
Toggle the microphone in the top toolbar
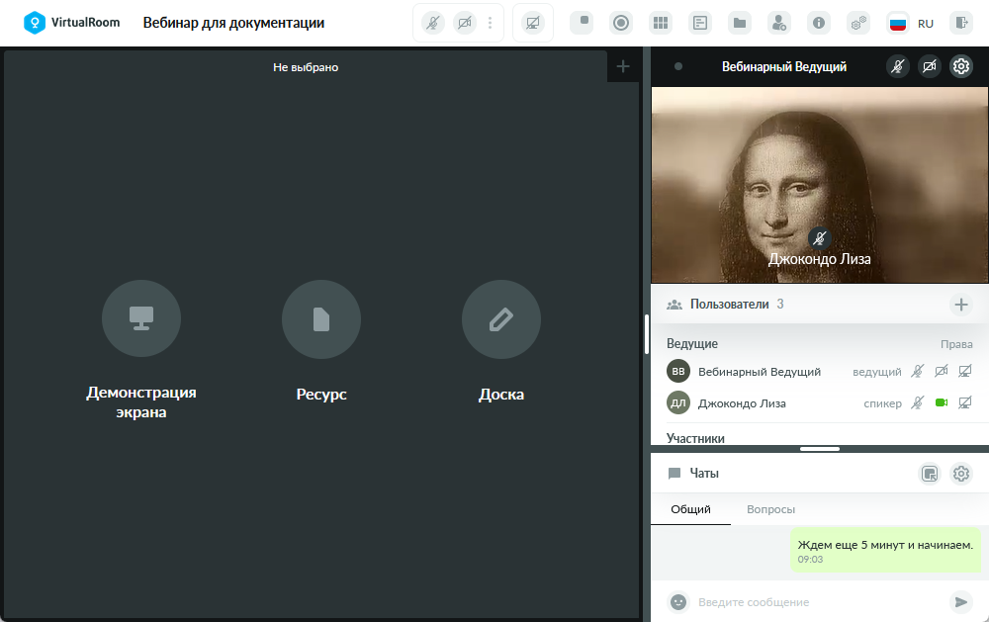coord(433,24)
